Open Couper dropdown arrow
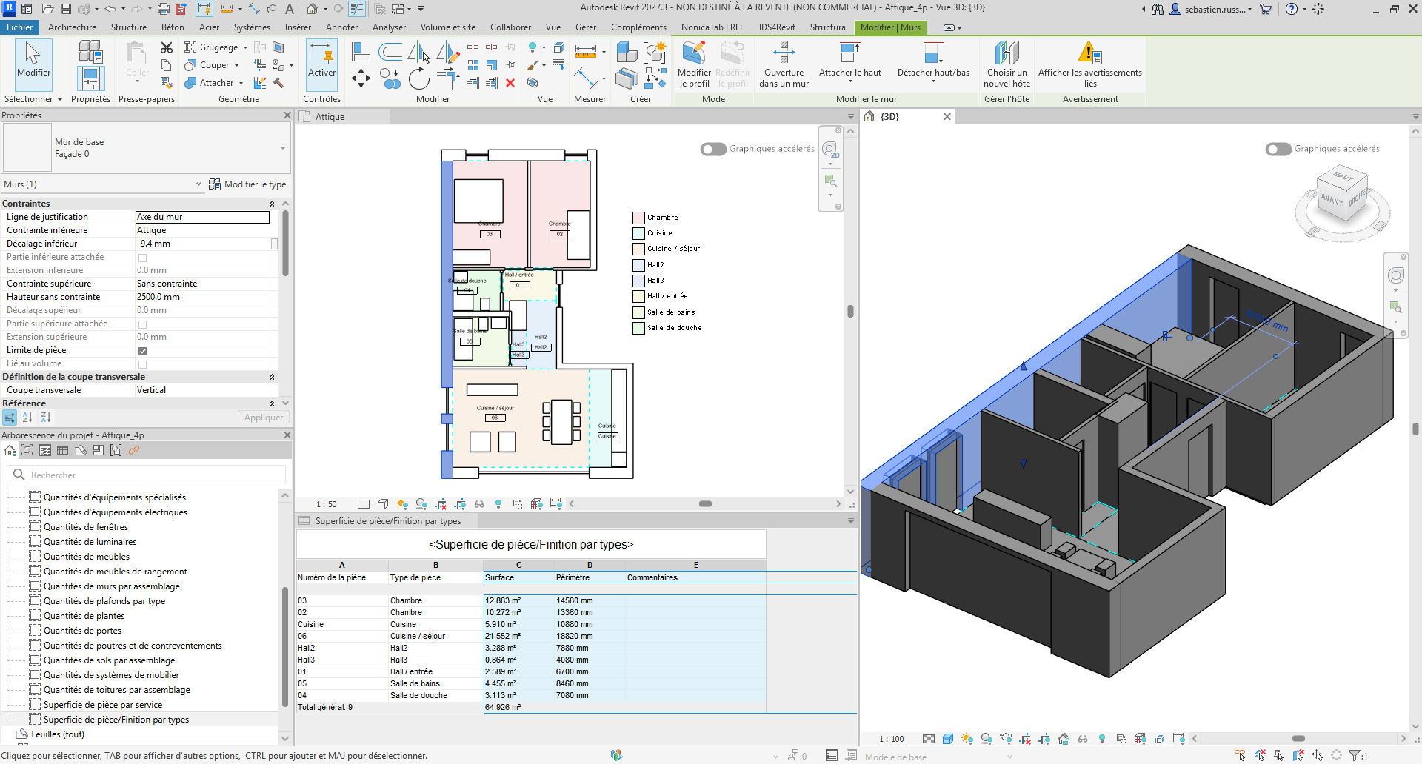Viewport: 1422px width, 764px height. click(x=236, y=65)
